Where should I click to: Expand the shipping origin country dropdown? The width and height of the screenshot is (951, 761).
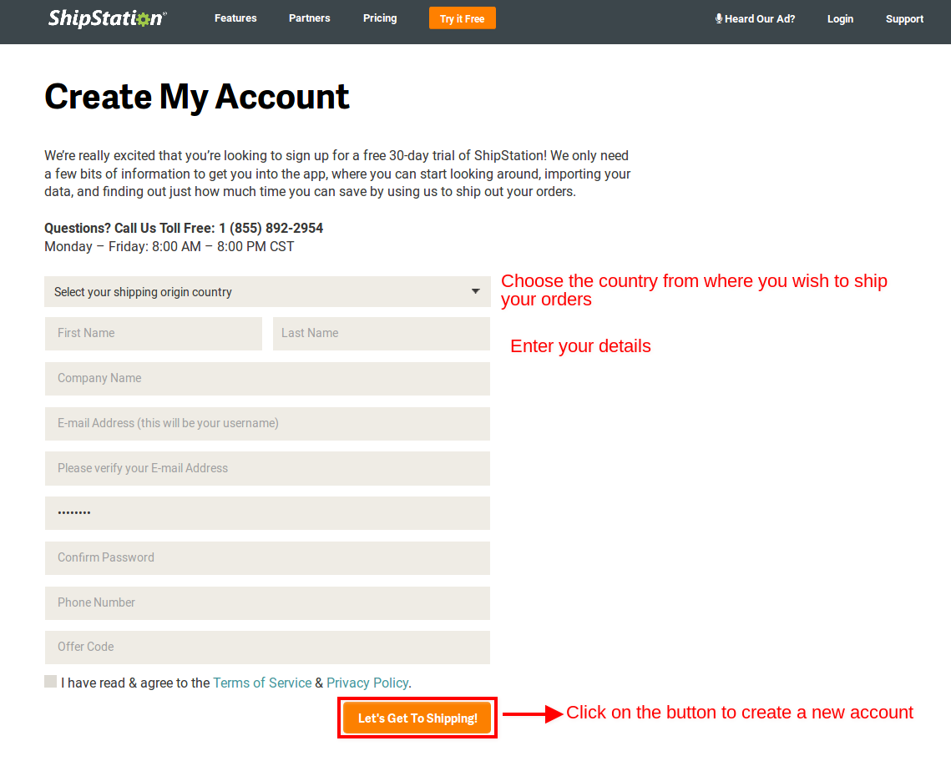tap(267, 291)
